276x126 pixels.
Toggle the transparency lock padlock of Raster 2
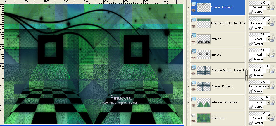coord(273,39)
